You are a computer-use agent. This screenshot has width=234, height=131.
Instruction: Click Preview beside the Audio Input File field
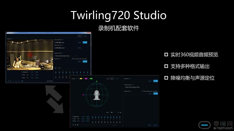tap(85, 43)
